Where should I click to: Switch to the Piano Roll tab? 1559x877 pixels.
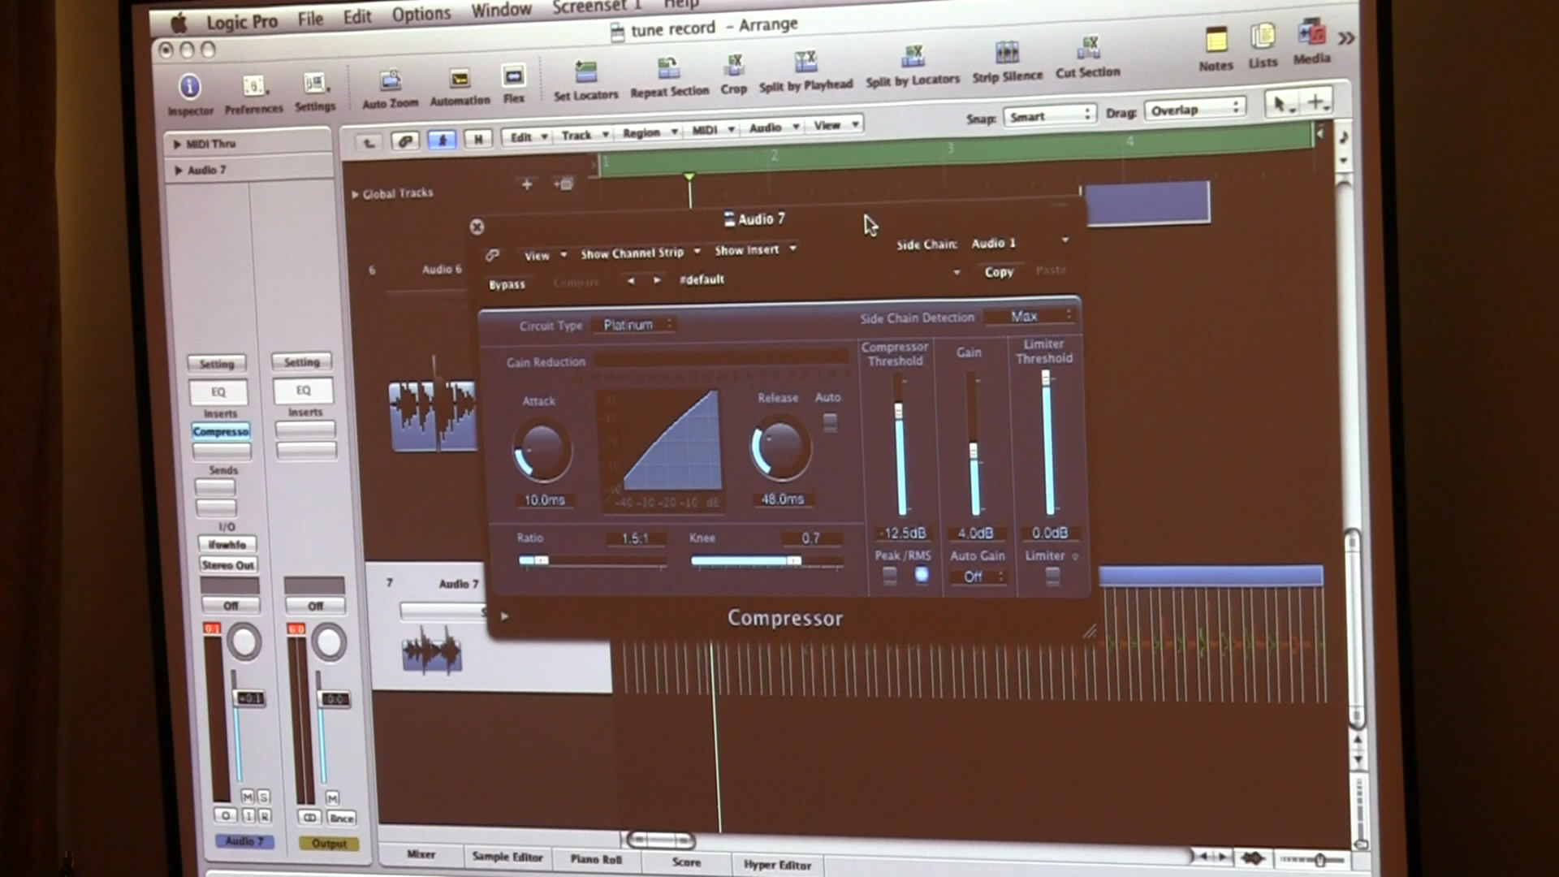595,859
